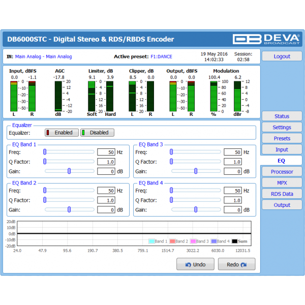Click the Modulation value 100.4

coord(214,77)
